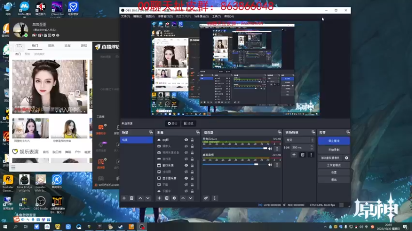Click OBS icon in Windows taskbar
The width and height of the screenshot is (412, 231).
(x=142, y=227)
